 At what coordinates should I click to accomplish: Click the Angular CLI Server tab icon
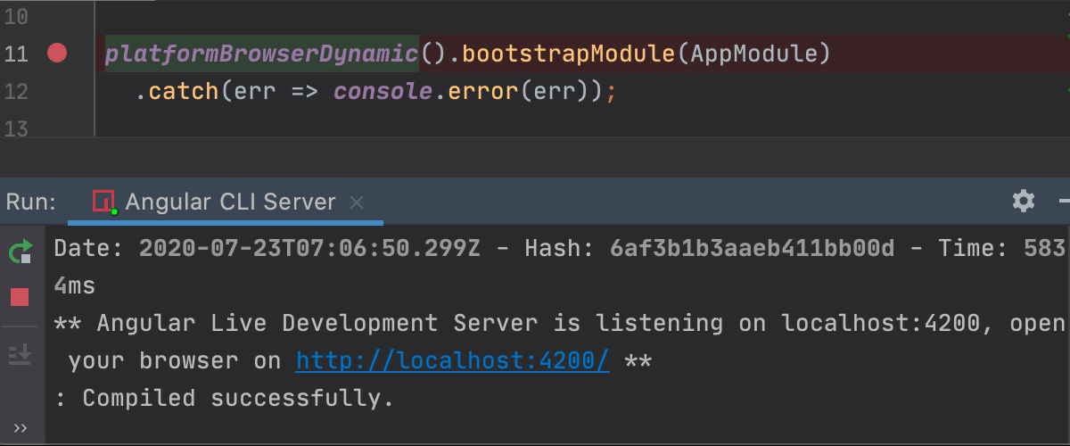coord(104,202)
